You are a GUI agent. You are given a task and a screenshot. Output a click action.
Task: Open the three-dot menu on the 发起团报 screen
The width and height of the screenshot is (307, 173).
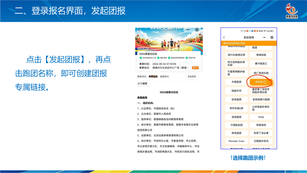tap(264, 37)
